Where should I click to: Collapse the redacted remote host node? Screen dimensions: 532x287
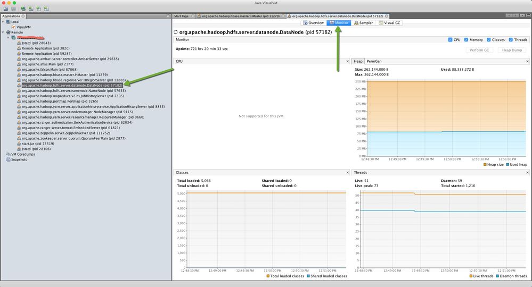(8, 38)
